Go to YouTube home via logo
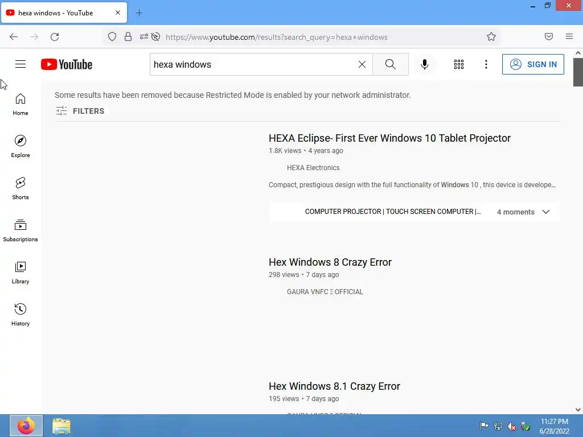This screenshot has height=437, width=583. pos(67,64)
